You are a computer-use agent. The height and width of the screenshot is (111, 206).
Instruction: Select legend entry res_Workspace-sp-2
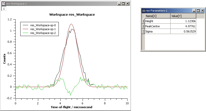pos(45,33)
